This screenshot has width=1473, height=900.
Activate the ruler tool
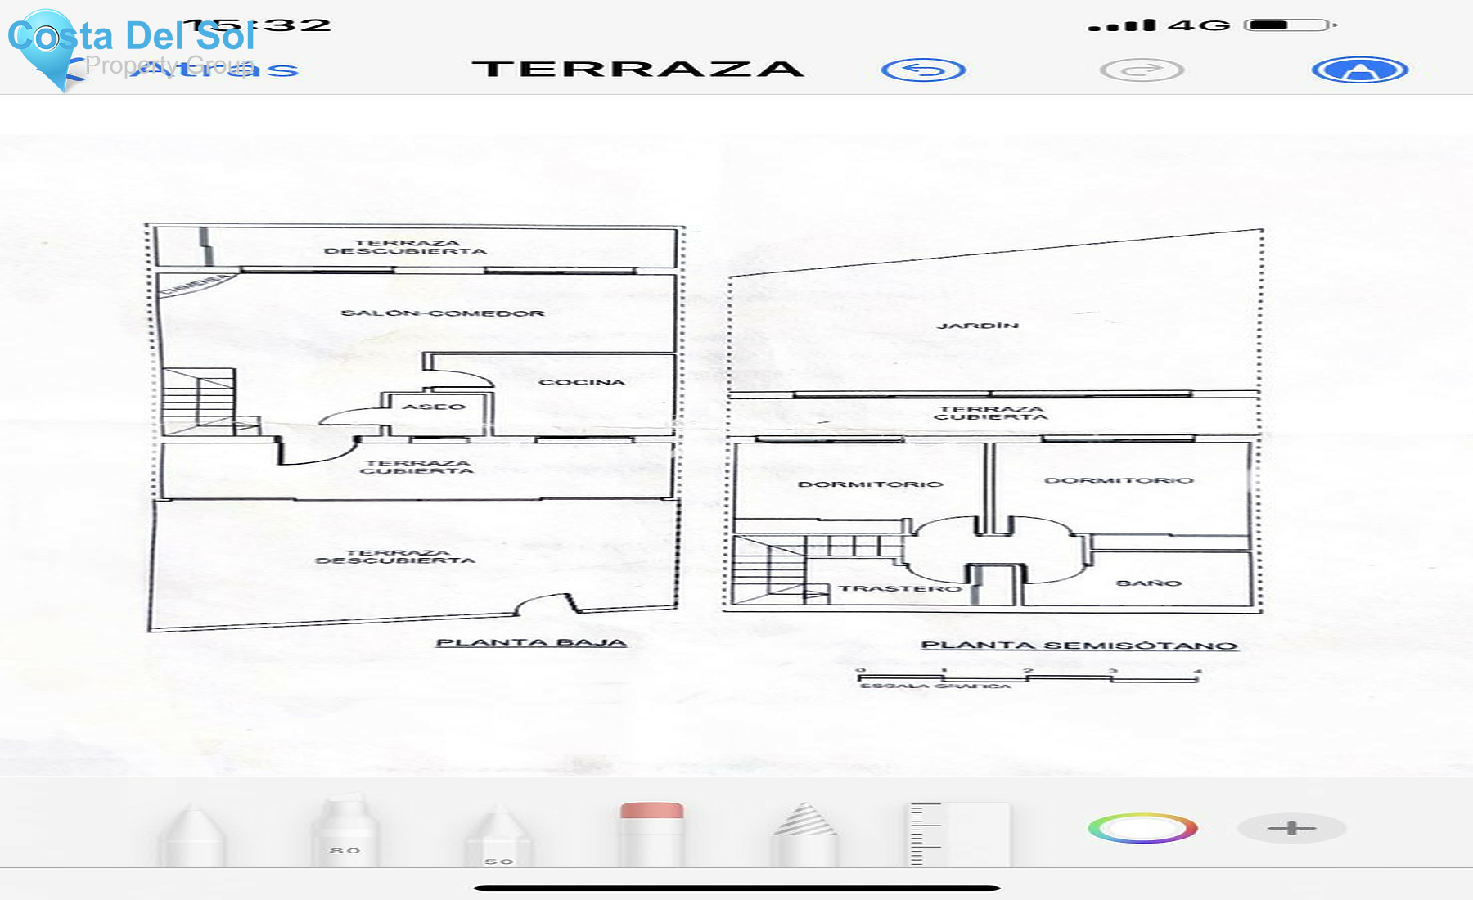pos(957,833)
